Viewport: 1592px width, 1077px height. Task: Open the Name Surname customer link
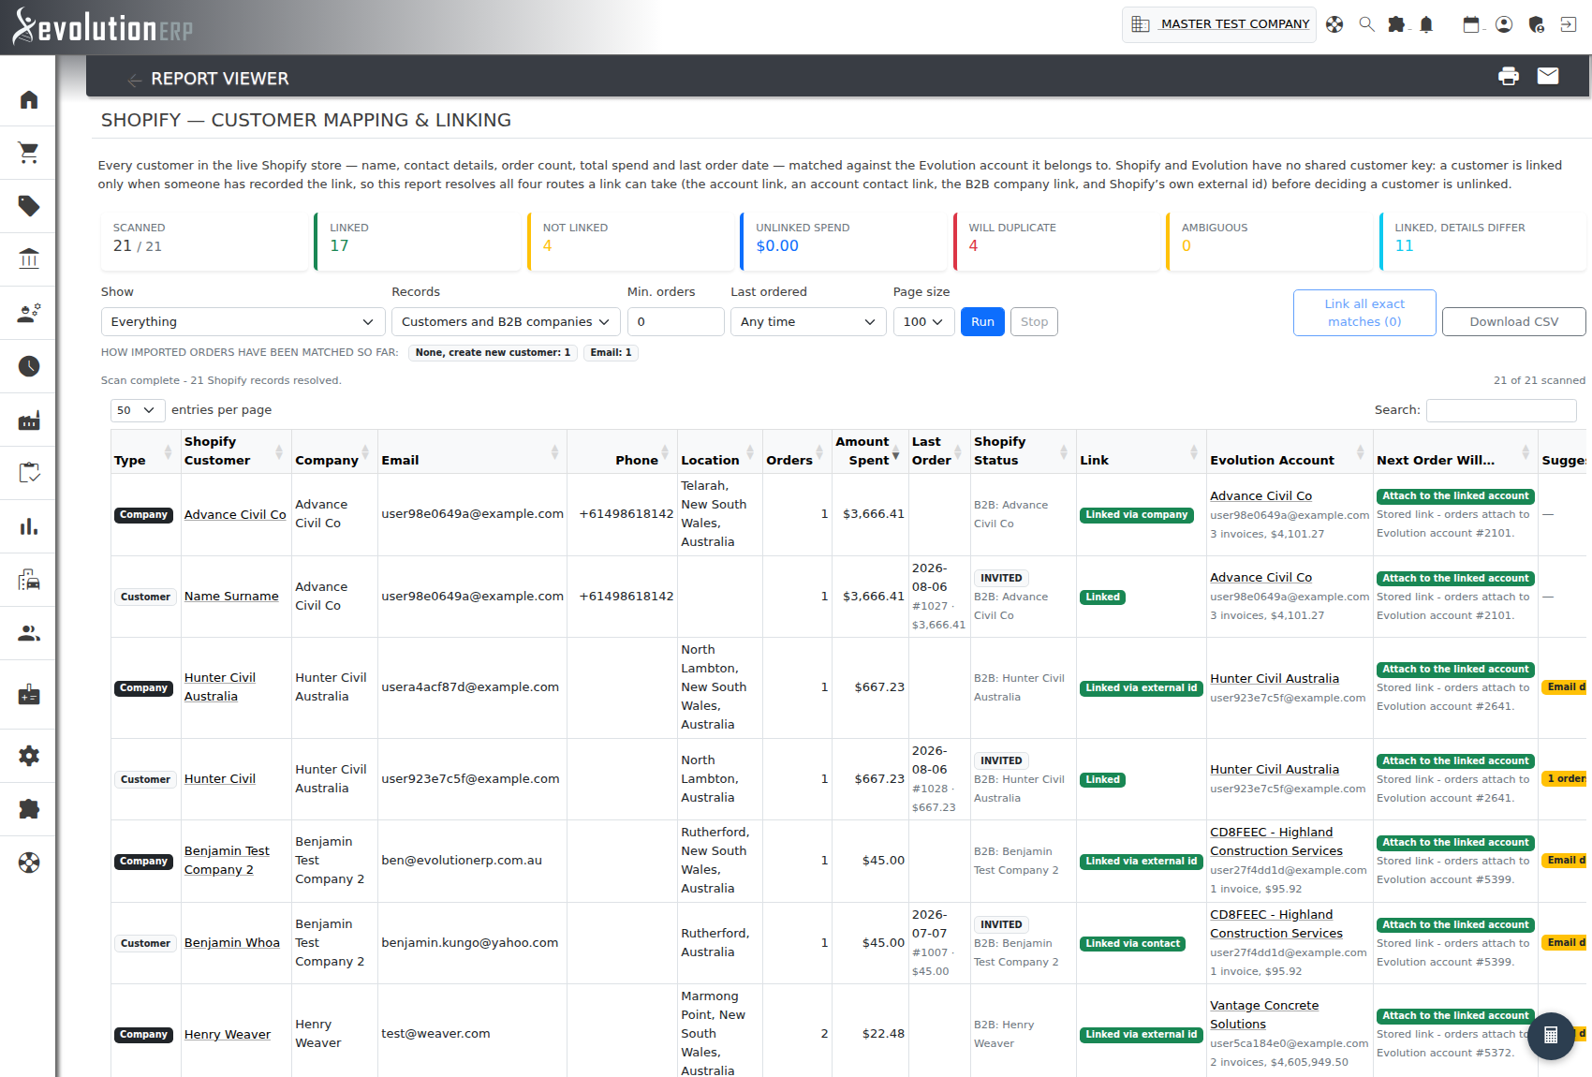[231, 596]
